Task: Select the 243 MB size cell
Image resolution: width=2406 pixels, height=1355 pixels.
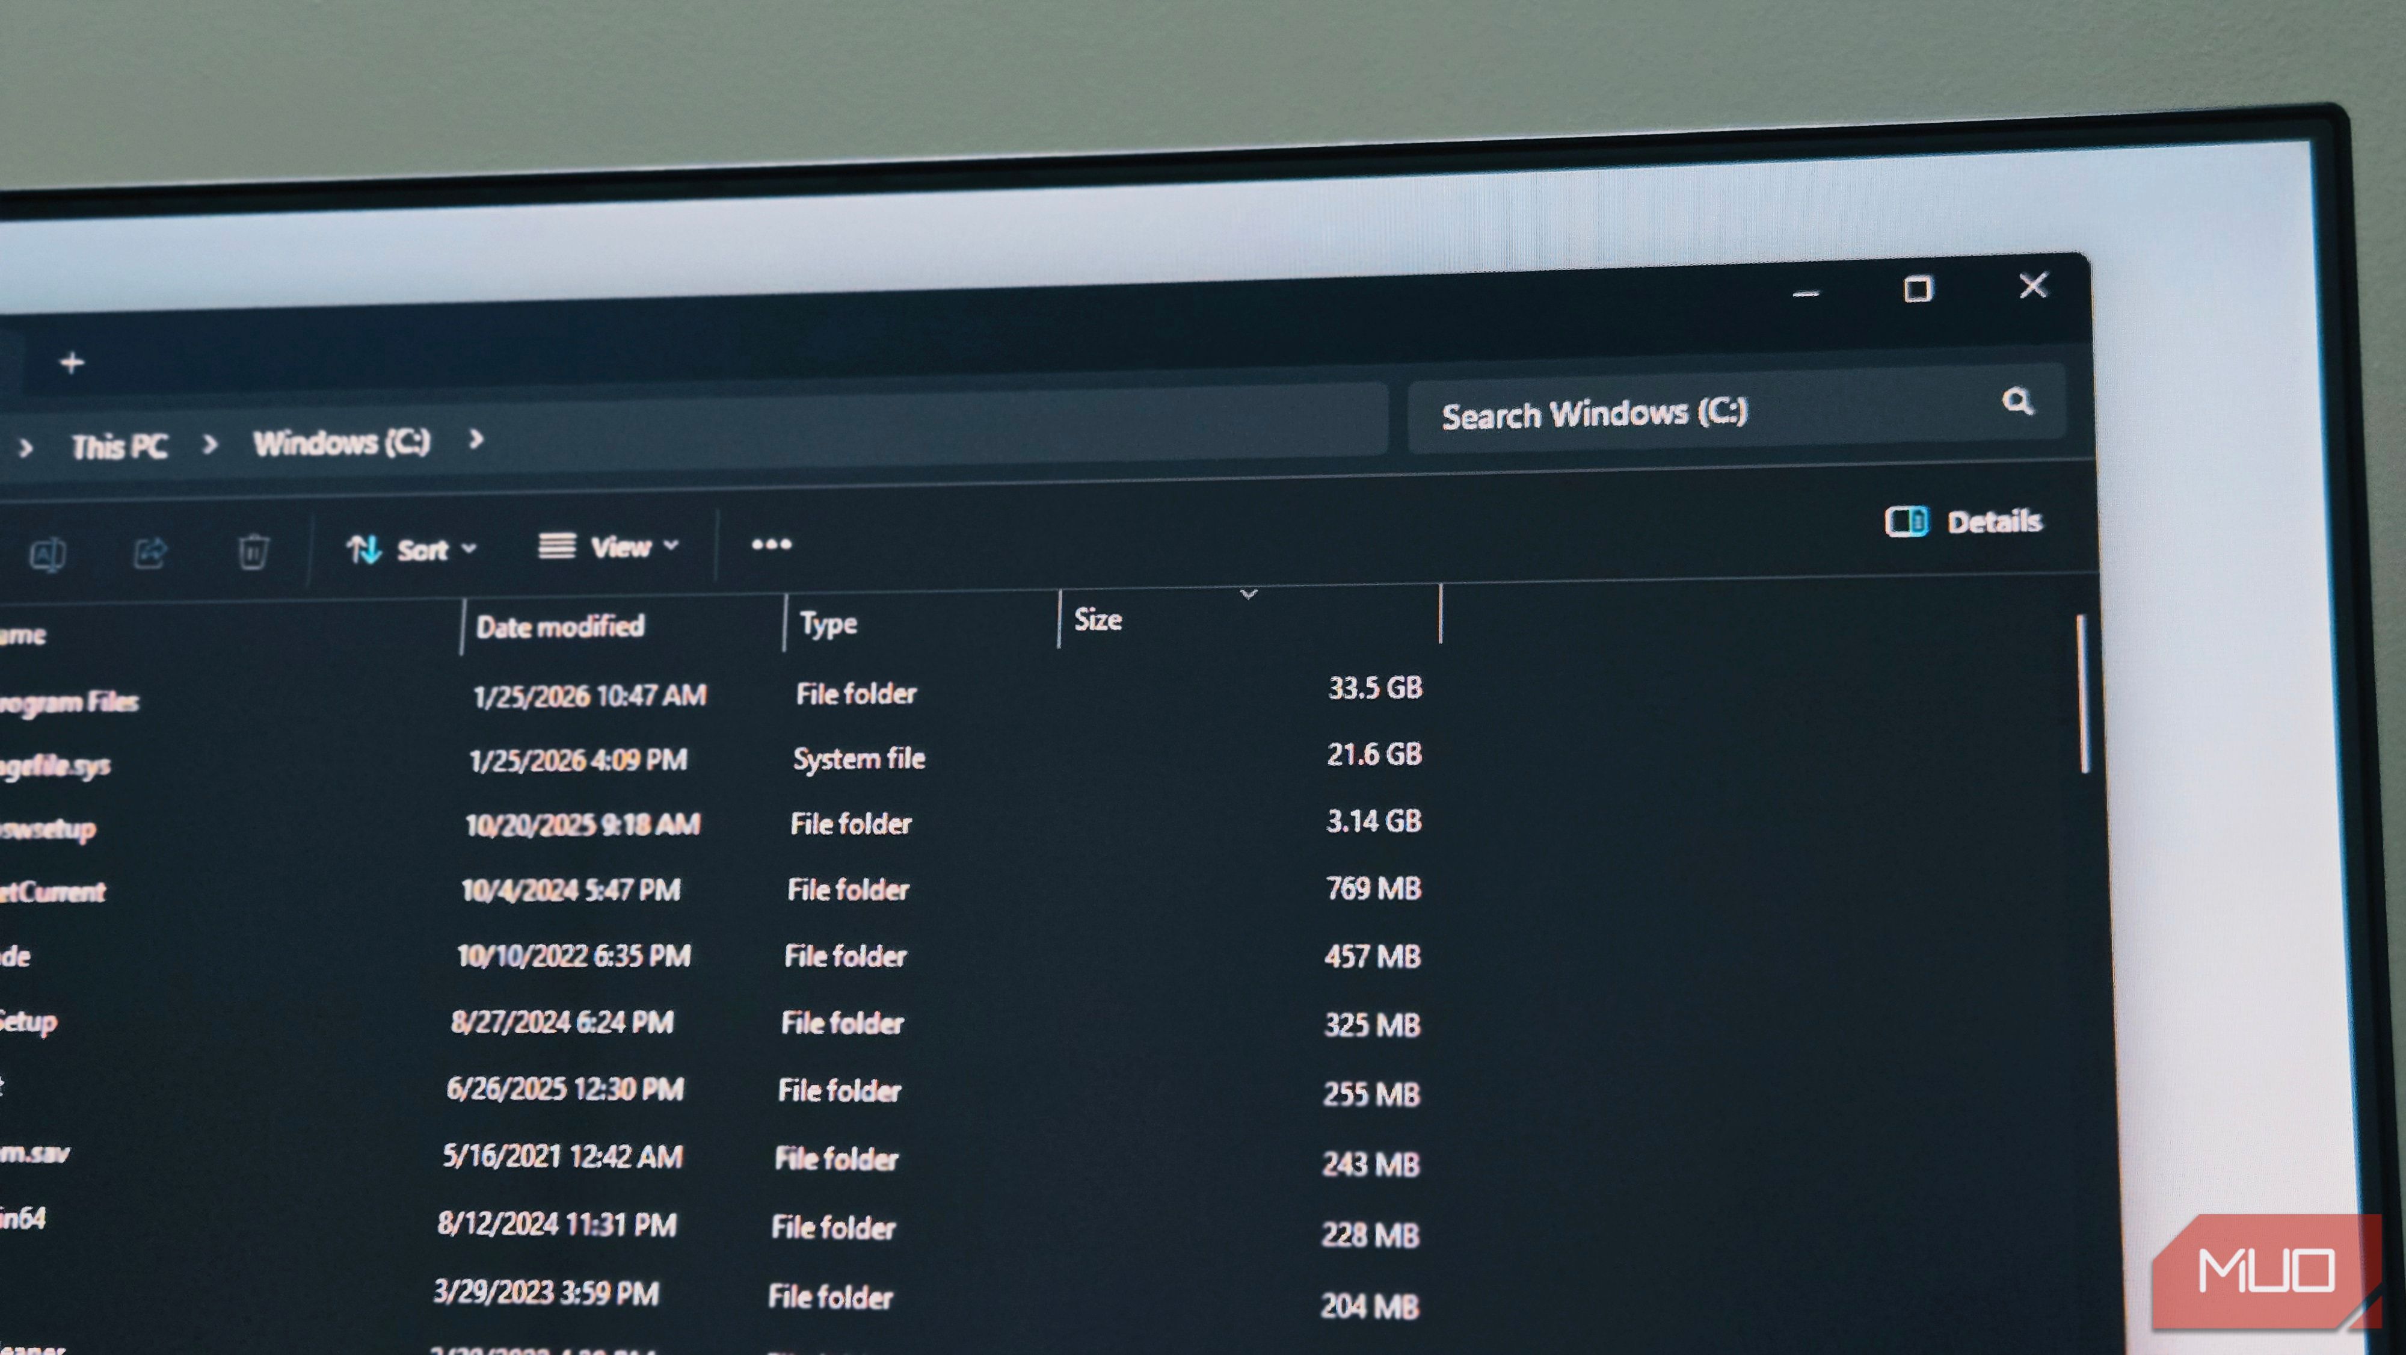Action: [1370, 1164]
